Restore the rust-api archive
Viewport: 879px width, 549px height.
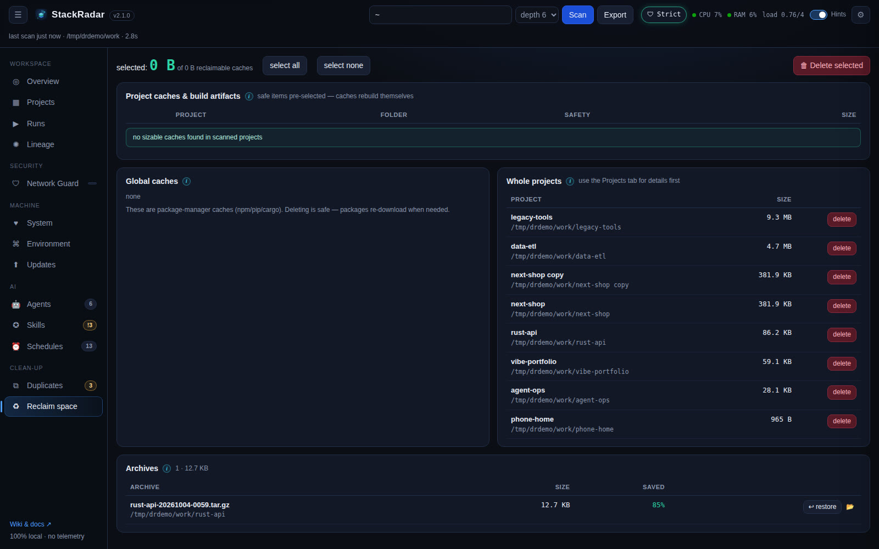point(822,507)
